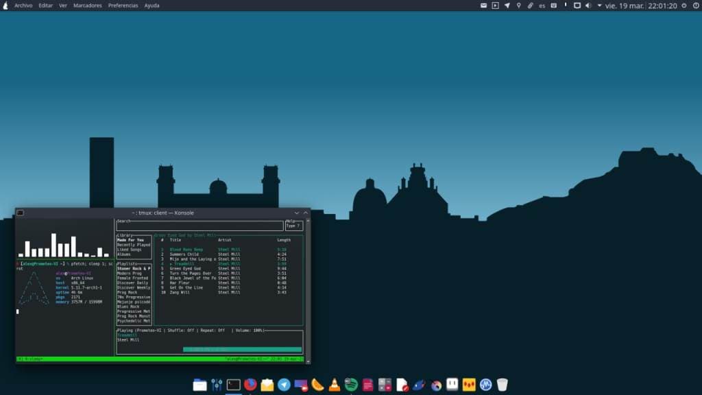Click the volume speaker icon in system tray

point(588,5)
